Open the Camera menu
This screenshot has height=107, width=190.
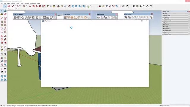(13, 3)
